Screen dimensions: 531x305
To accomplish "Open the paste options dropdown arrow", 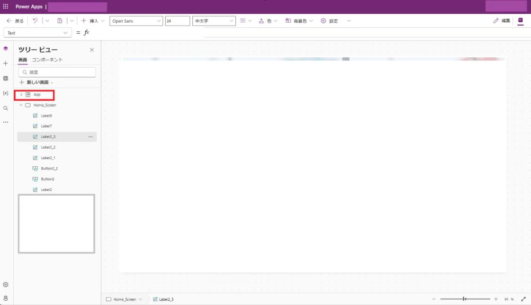I will (72, 21).
